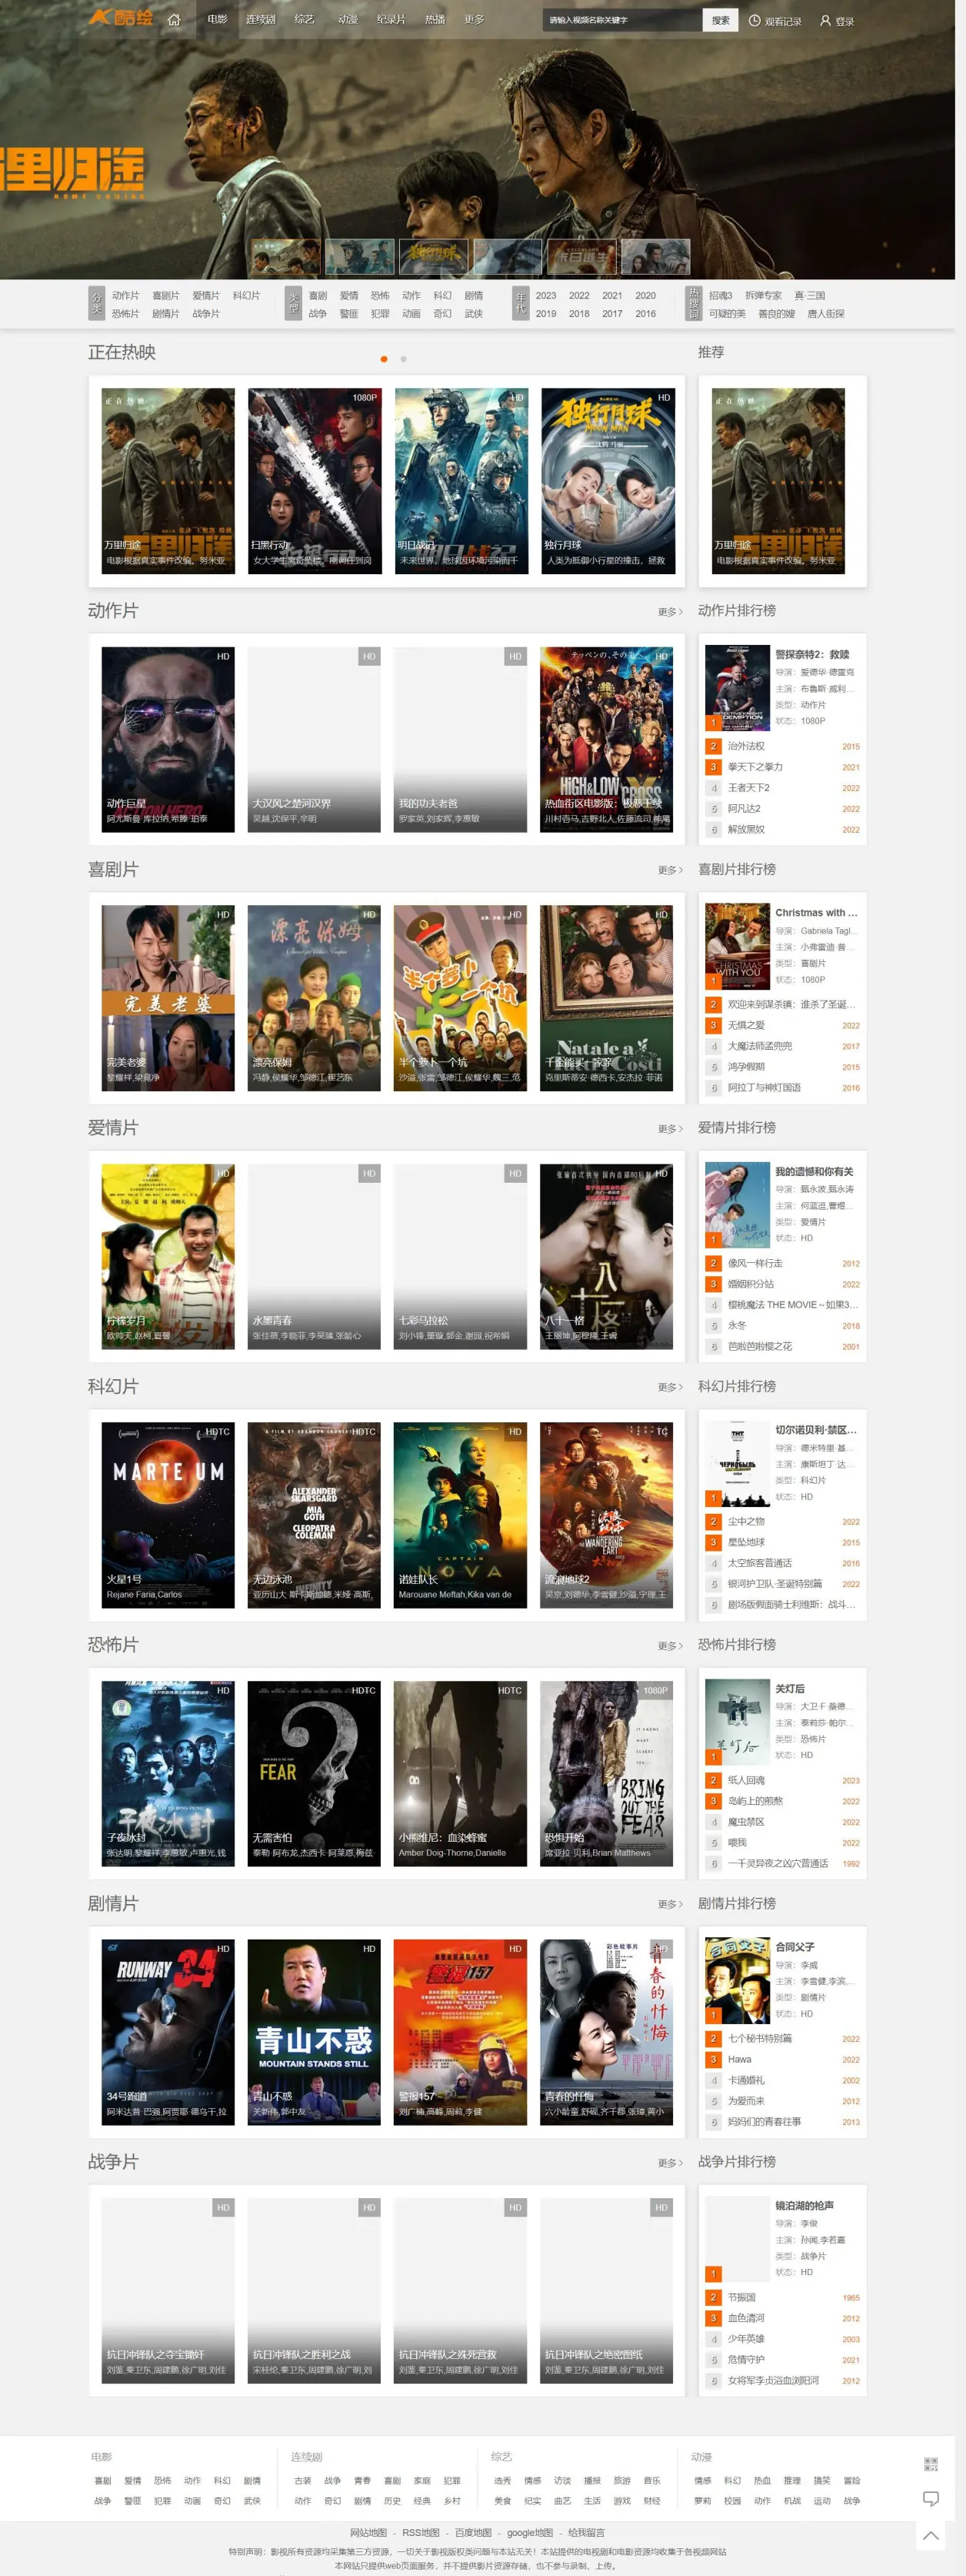Click the back-to-top arrow button
966x2576 pixels.
point(930,2535)
